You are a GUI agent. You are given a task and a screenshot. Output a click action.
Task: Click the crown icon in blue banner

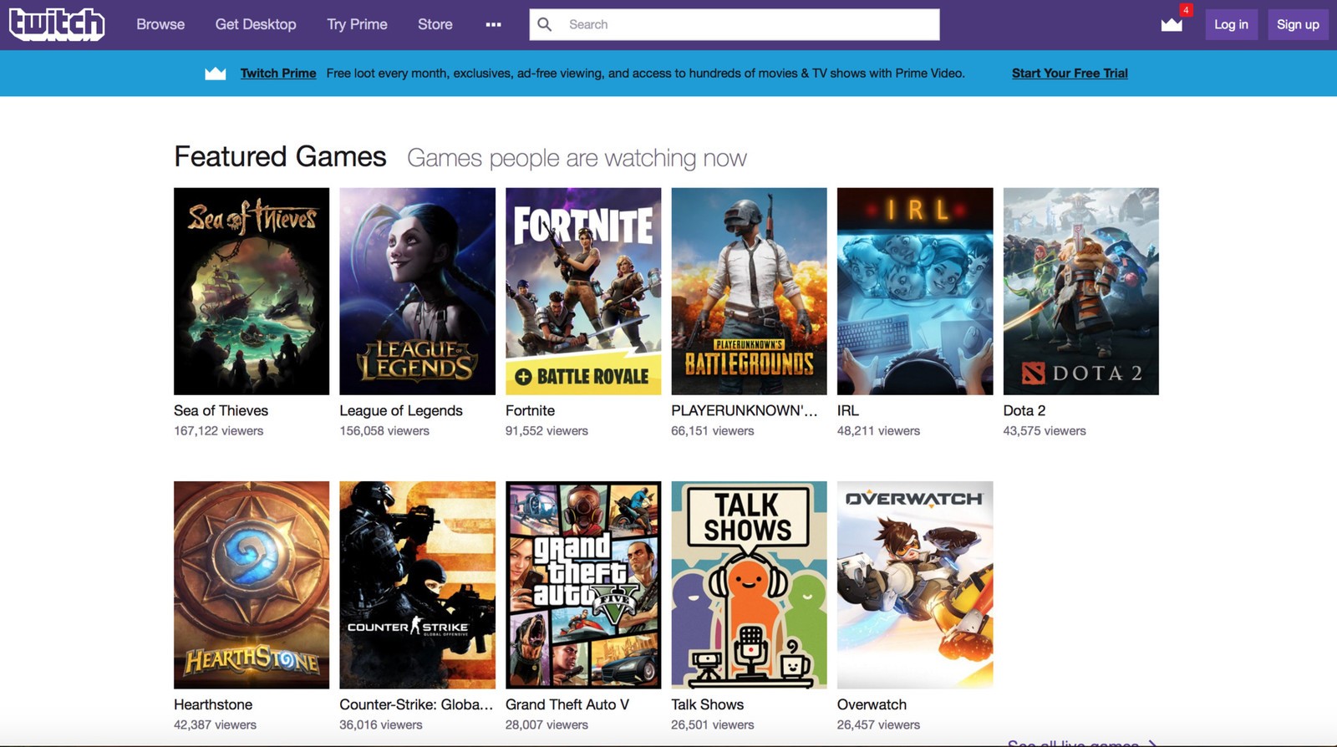[216, 74]
